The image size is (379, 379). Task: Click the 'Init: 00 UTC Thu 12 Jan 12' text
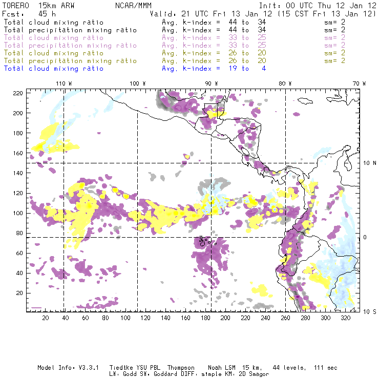tap(318, 6)
